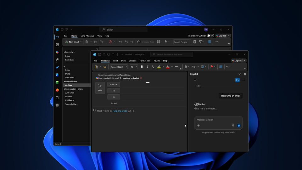The width and height of the screenshot is (302, 170).
Task: Click the microphone icon in Message Copilot
Action: 233,126
